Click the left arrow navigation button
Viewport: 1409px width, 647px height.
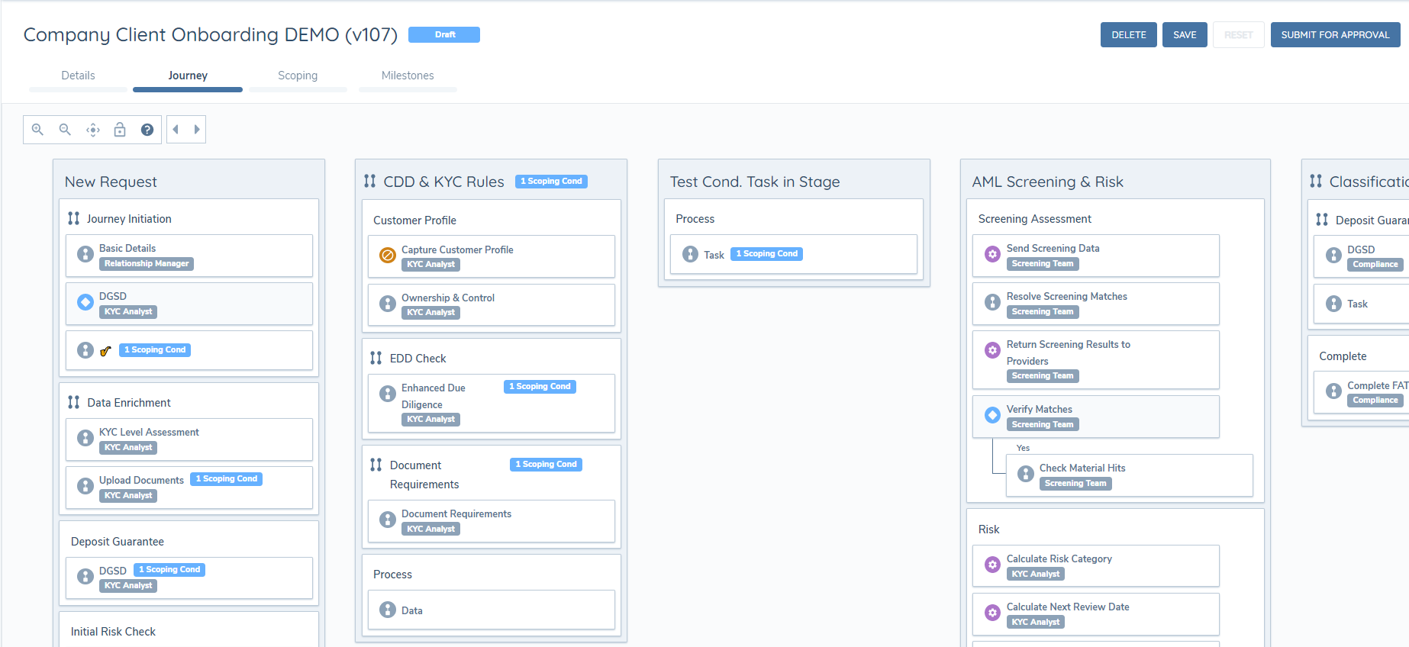pos(176,130)
